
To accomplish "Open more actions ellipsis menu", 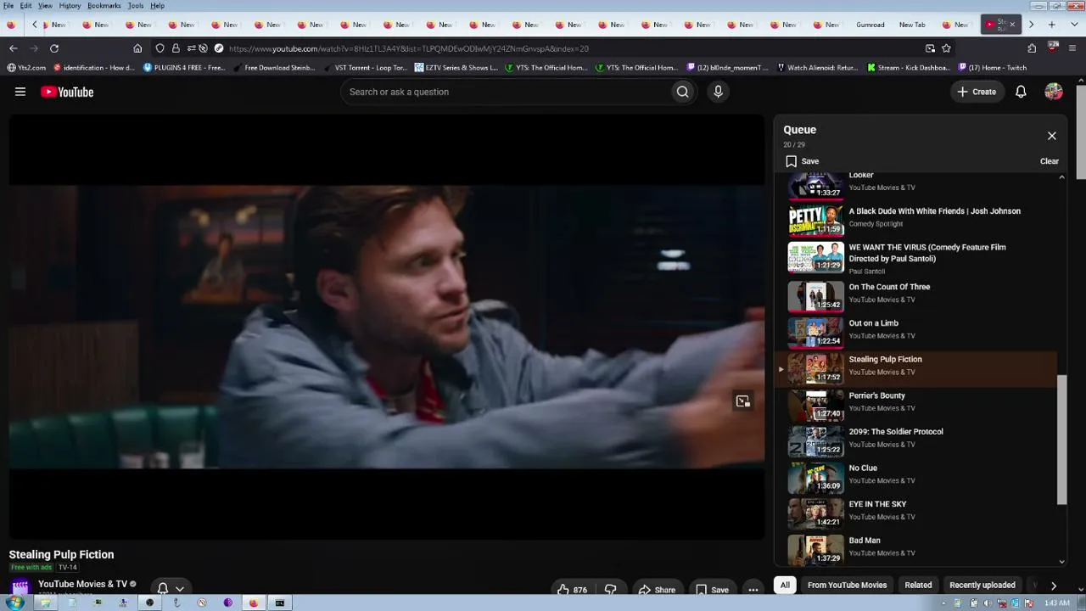I will point(753,590).
